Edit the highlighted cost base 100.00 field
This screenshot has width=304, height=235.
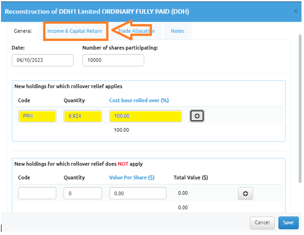pos(146,116)
